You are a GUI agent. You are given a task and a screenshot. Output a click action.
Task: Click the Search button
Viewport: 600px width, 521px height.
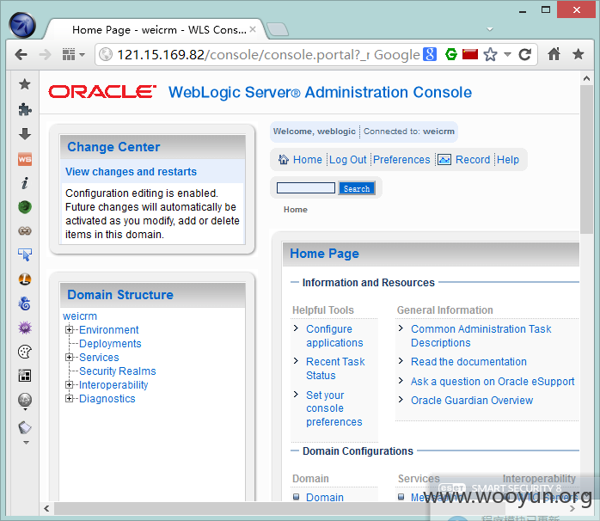tap(357, 188)
